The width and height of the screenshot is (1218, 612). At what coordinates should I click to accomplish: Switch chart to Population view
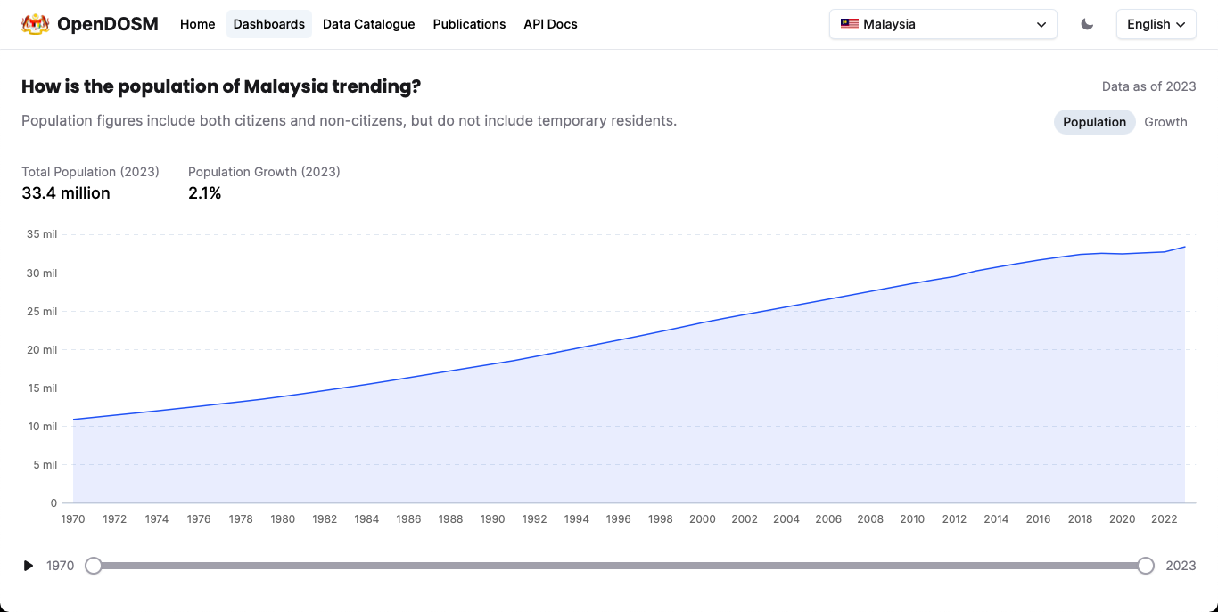click(x=1094, y=122)
